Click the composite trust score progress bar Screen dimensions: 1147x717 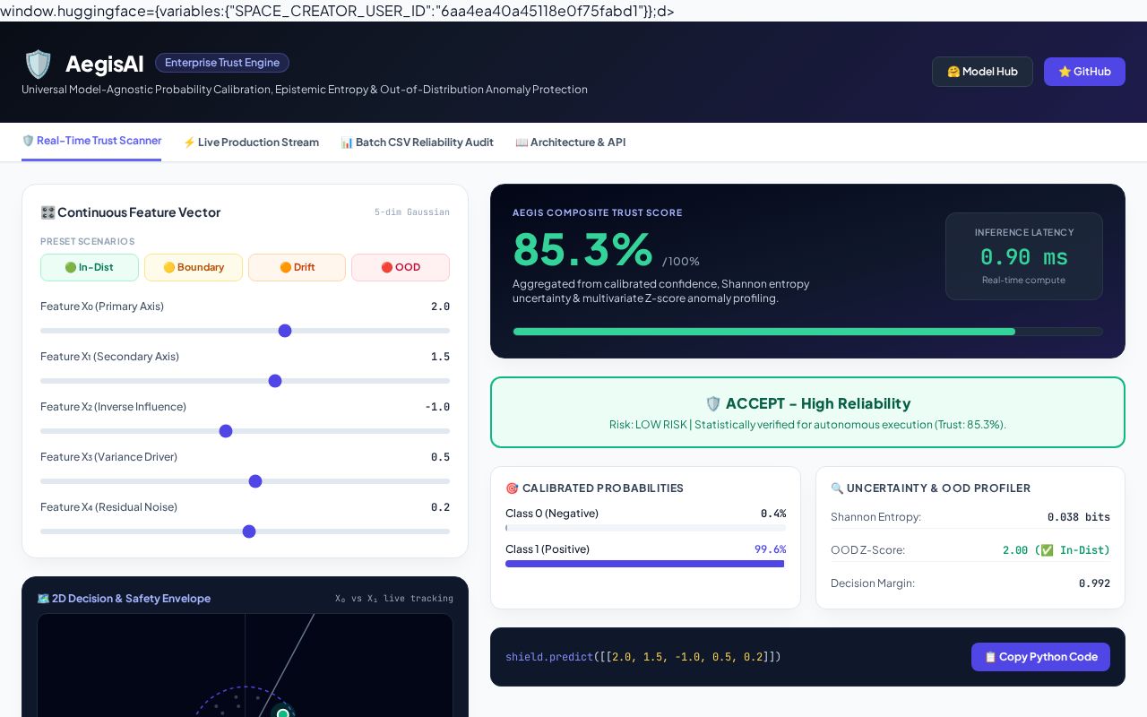807,332
